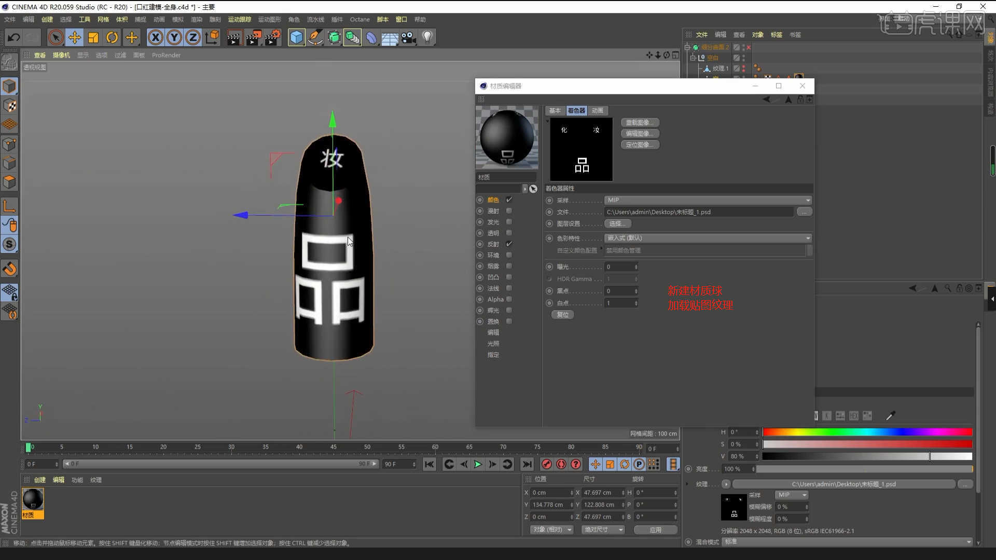Click the 复位 button
The width and height of the screenshot is (996, 560).
(x=563, y=315)
